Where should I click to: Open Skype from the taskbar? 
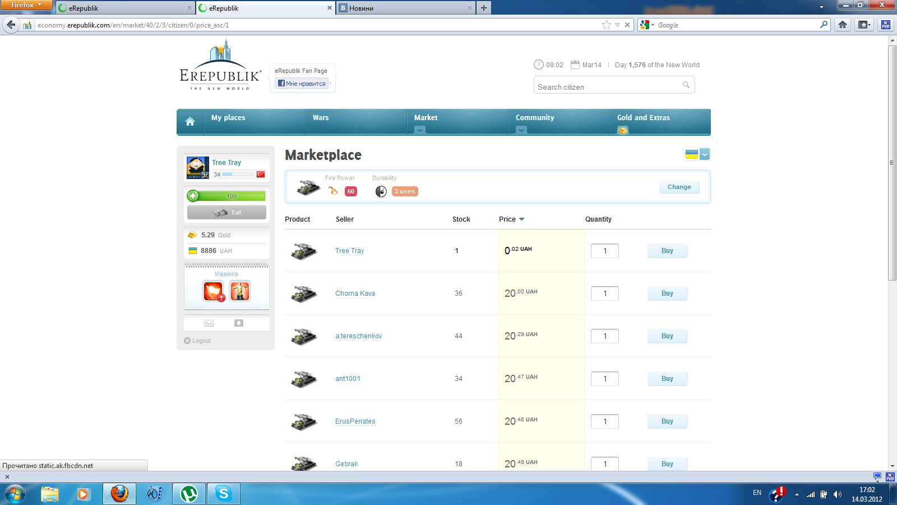(224, 494)
